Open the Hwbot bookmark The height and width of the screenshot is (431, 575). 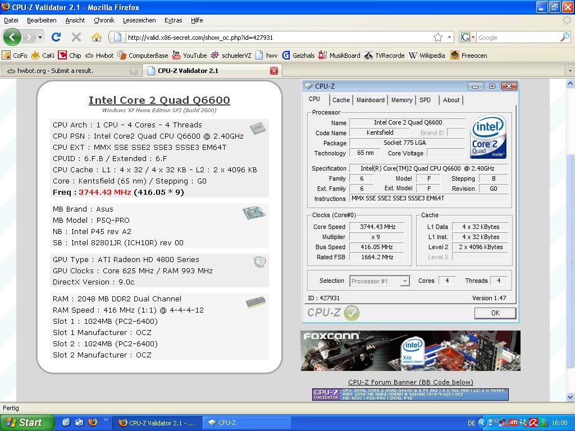(99, 56)
